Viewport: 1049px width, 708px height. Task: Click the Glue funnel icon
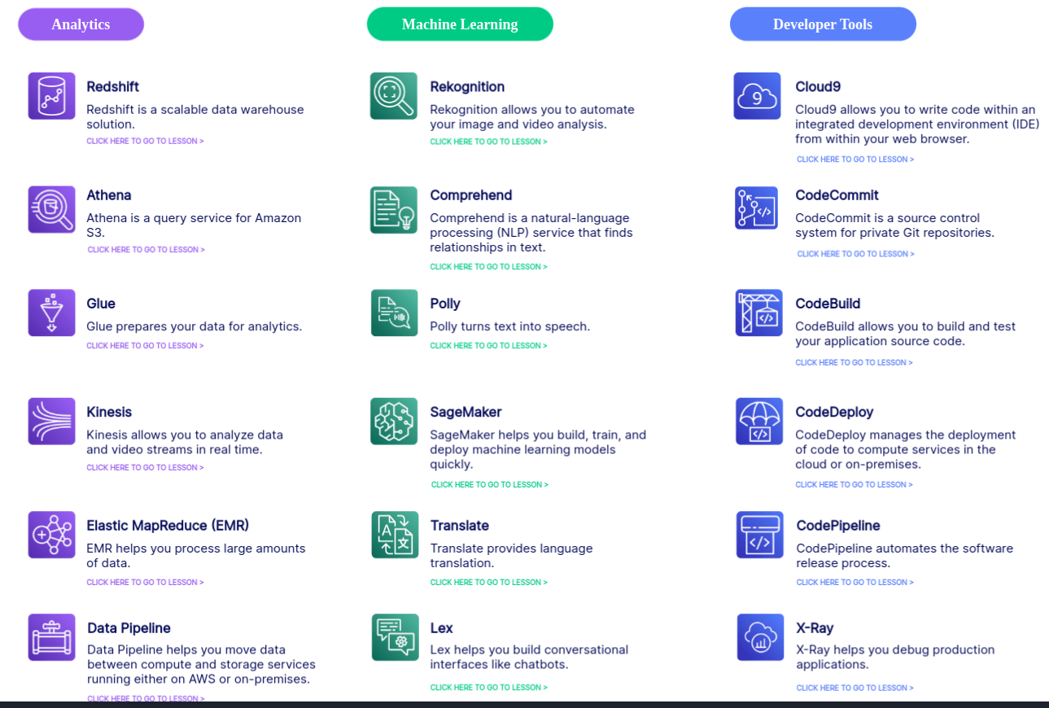[x=51, y=312]
